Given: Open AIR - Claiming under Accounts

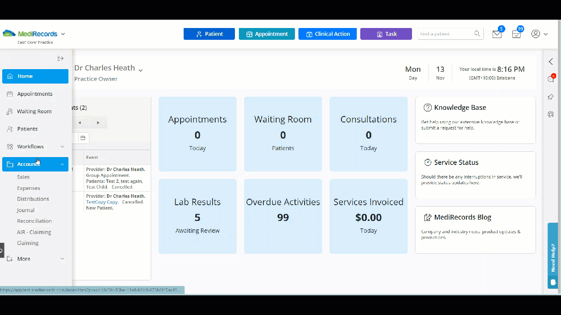Looking at the screenshot, I should coord(34,232).
